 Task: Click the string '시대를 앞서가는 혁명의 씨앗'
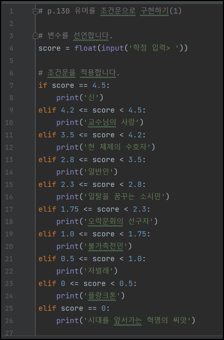click(x=137, y=320)
